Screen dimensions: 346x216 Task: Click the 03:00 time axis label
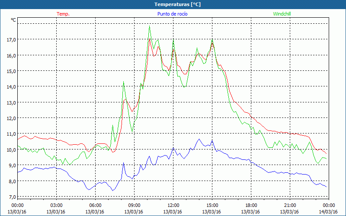pos(57,206)
